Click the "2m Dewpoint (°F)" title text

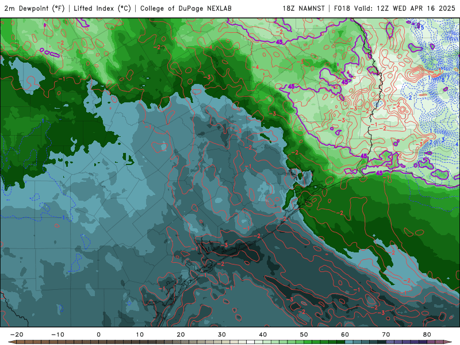click(34, 8)
